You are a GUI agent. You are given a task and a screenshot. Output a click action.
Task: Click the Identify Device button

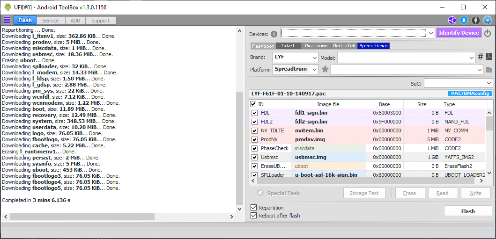(459, 33)
